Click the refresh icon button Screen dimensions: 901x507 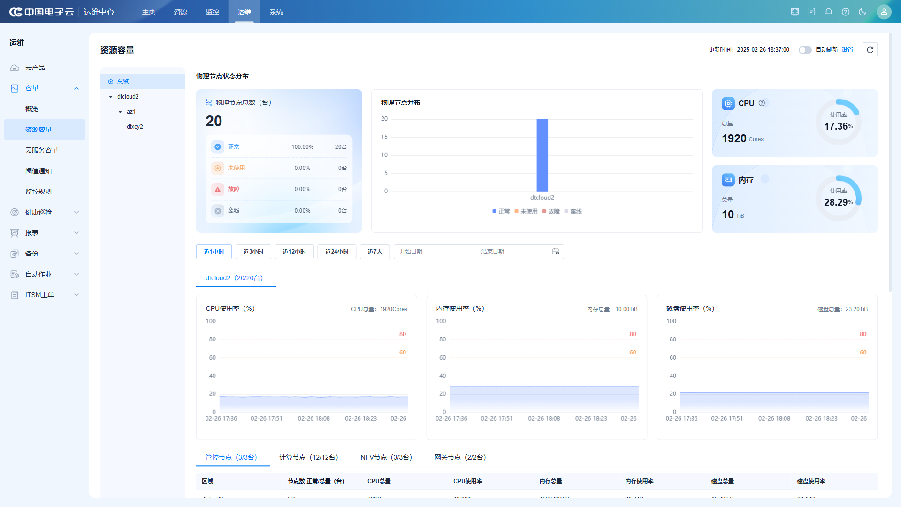click(x=870, y=50)
